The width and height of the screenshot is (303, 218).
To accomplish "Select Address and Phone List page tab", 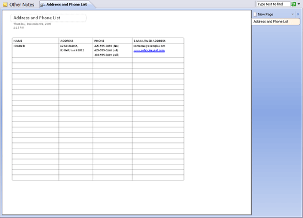I will pos(275,22).
